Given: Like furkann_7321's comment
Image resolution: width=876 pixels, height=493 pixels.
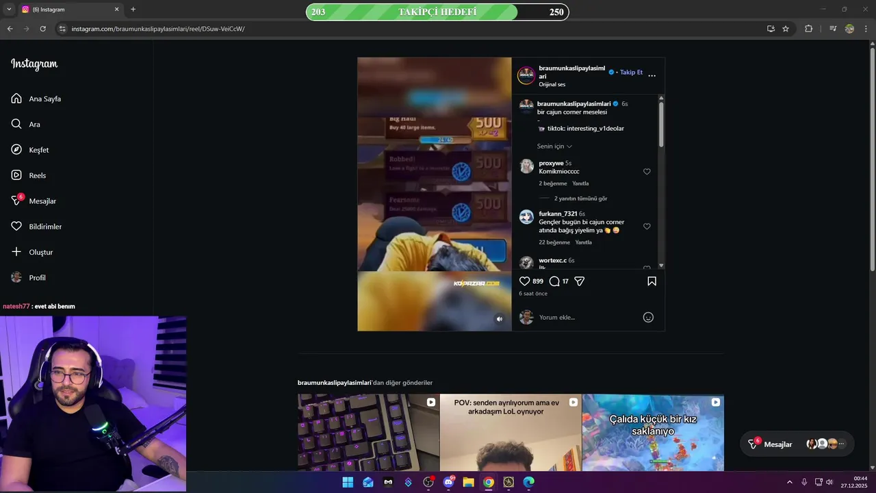Looking at the screenshot, I should (x=647, y=227).
